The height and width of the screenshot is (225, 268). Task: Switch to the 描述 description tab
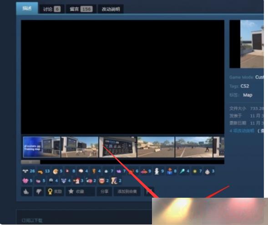27,8
